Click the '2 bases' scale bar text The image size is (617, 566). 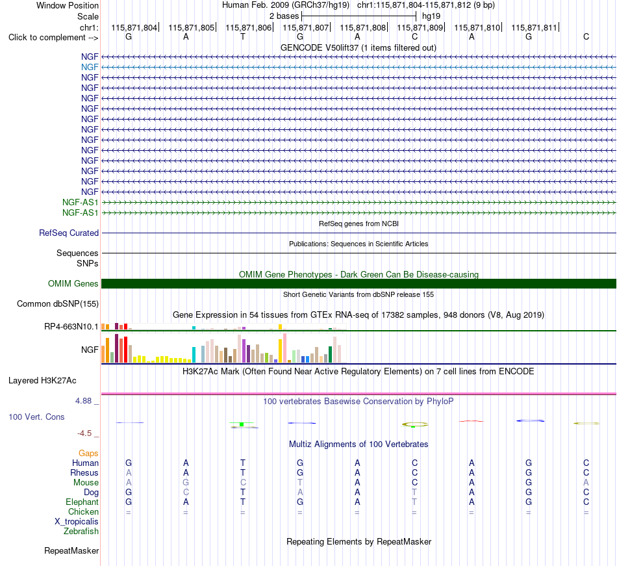pyautogui.click(x=284, y=16)
